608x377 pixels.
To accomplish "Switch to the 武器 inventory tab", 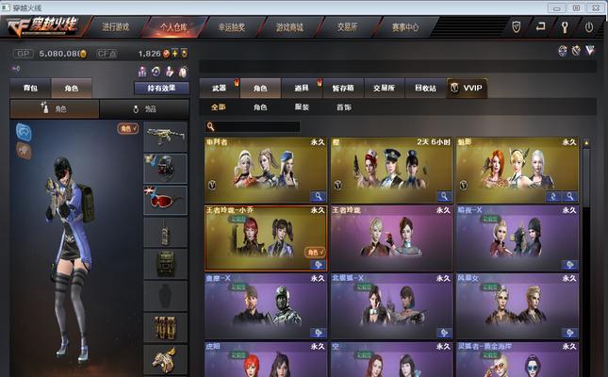I will click(219, 88).
